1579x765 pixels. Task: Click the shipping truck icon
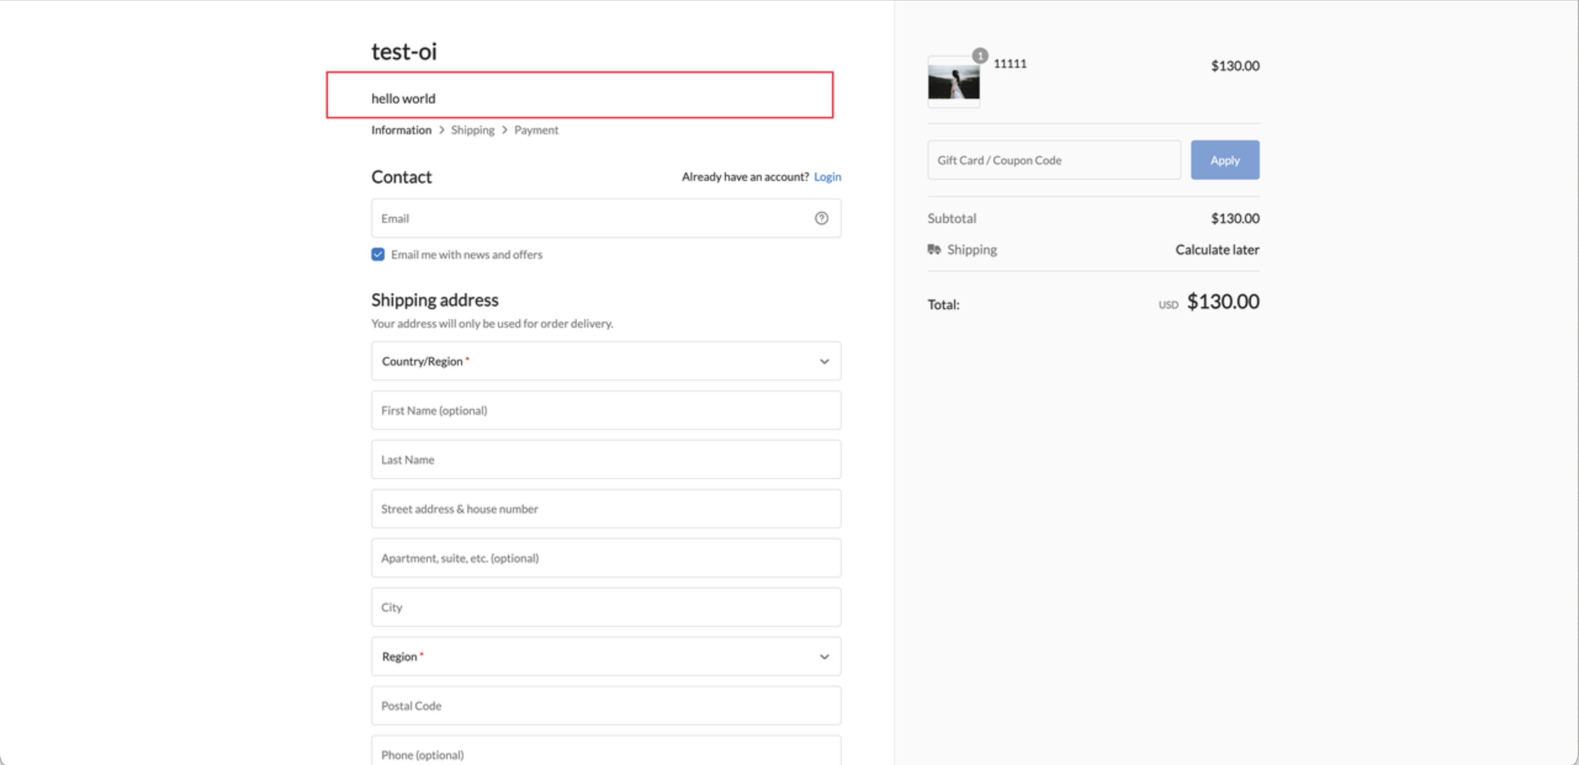[x=934, y=249]
